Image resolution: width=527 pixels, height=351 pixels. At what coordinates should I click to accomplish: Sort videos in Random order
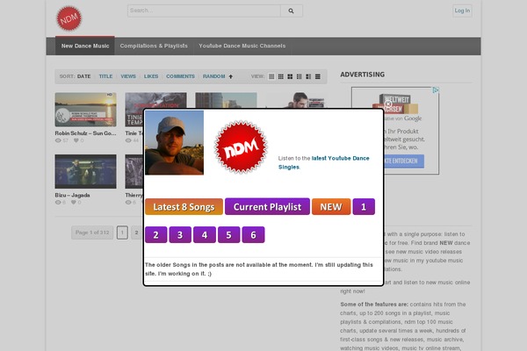pos(213,76)
